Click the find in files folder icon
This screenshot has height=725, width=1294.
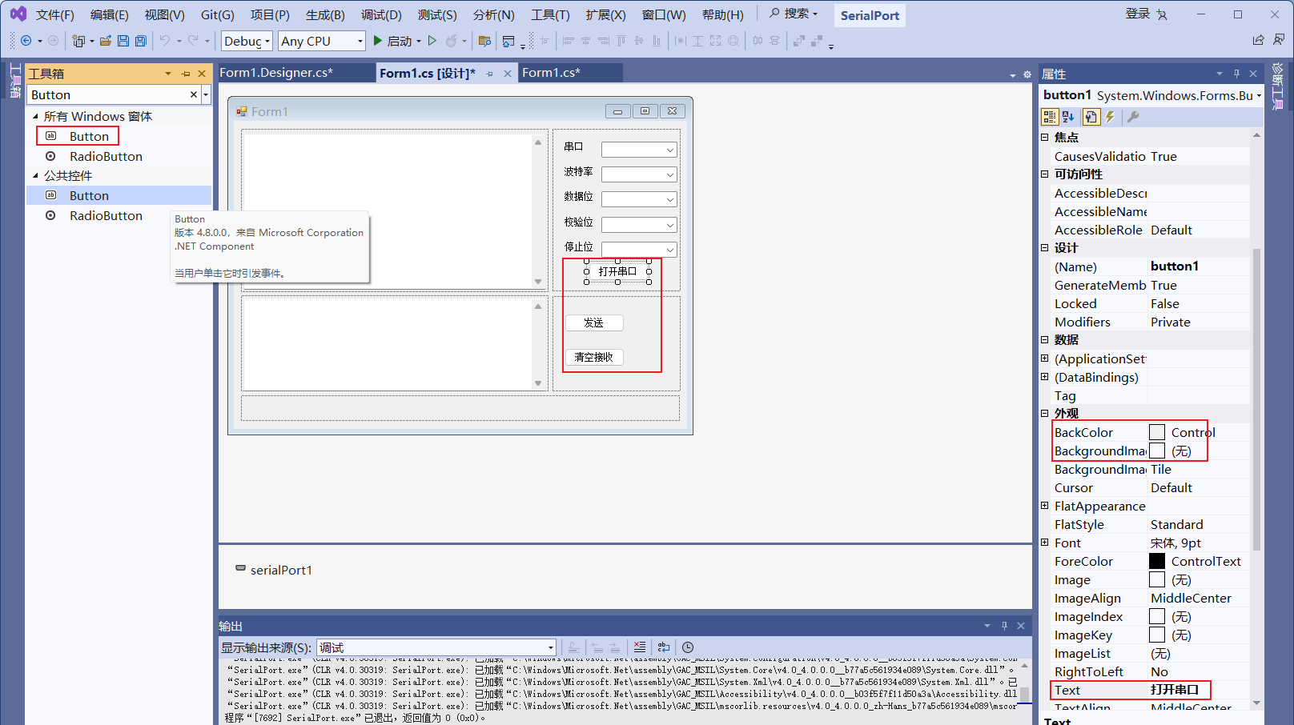[484, 41]
